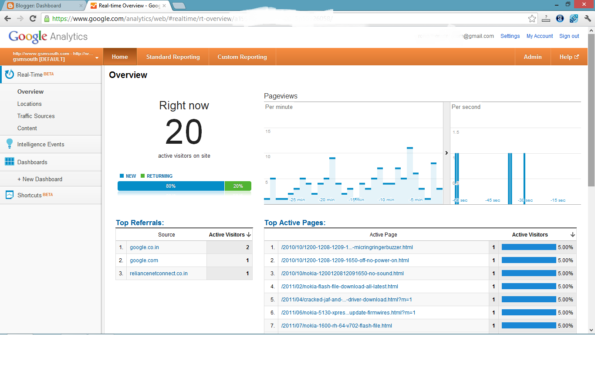
Task: Open nokia-flash-file-download-all-latest.html link
Action: click(340, 286)
